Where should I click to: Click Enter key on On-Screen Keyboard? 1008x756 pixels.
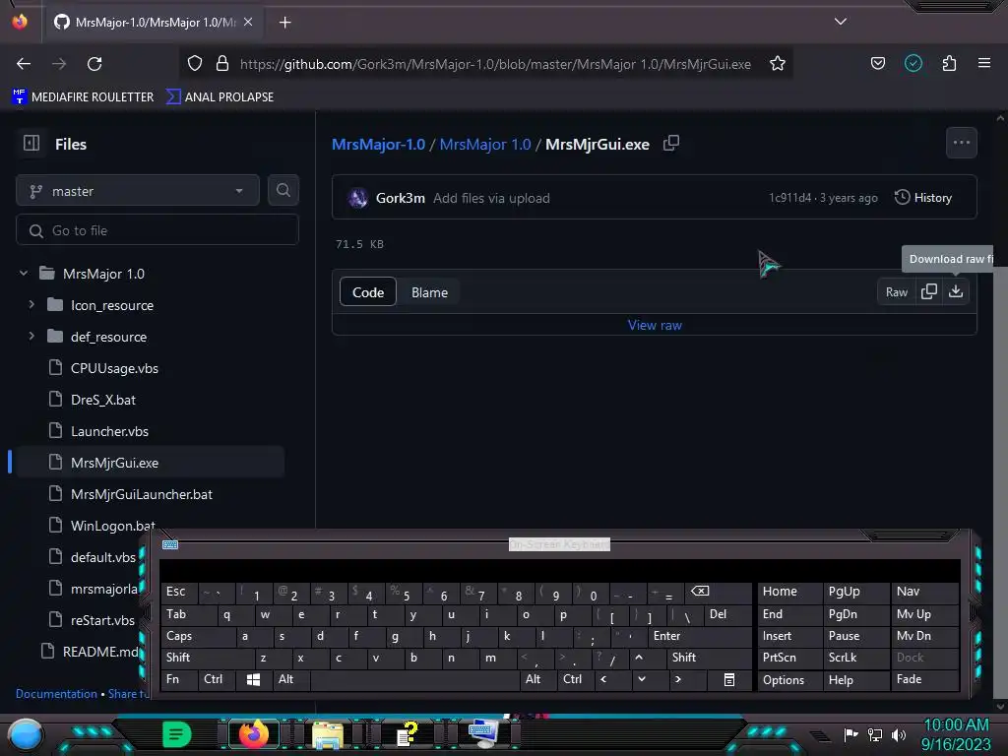pyautogui.click(x=700, y=636)
